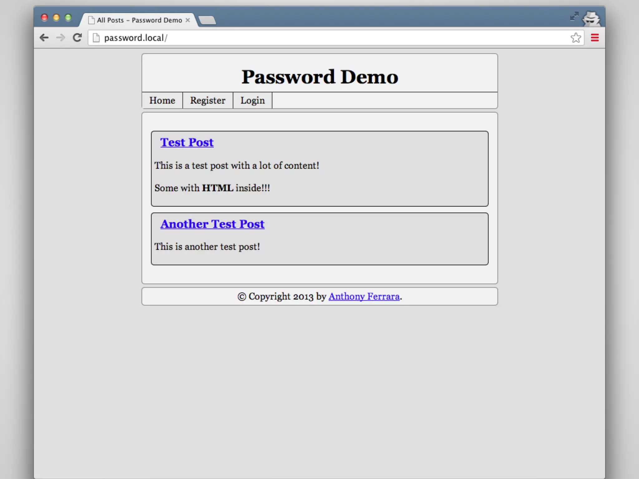
Task: Open the Chrome hamburger menu
Action: (x=595, y=38)
